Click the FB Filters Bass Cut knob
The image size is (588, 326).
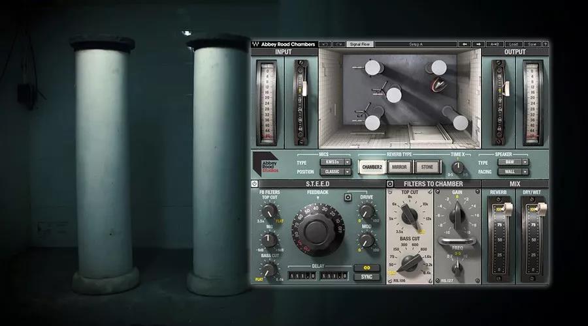269,269
